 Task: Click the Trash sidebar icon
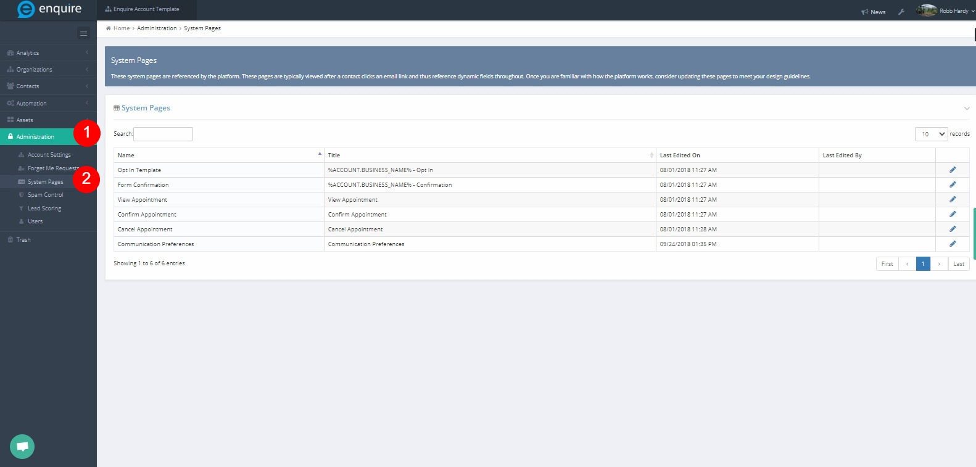(x=10, y=240)
